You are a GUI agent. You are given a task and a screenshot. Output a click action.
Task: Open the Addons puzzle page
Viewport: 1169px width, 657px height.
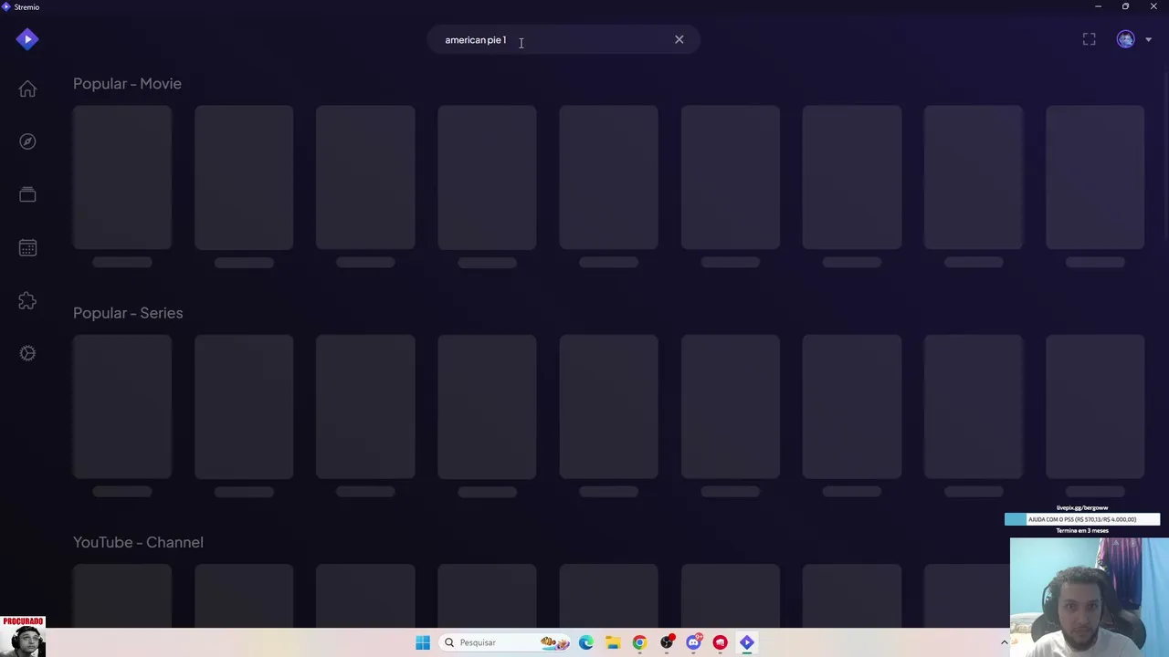(27, 300)
